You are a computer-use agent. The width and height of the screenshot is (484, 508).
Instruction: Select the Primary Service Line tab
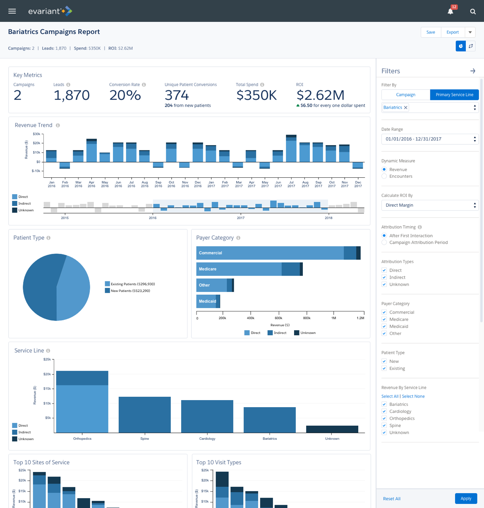[x=454, y=95]
